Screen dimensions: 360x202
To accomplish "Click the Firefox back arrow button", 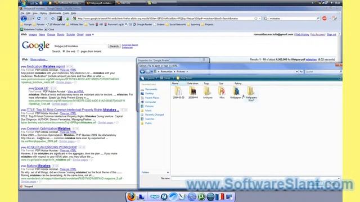I will coord(24,19).
